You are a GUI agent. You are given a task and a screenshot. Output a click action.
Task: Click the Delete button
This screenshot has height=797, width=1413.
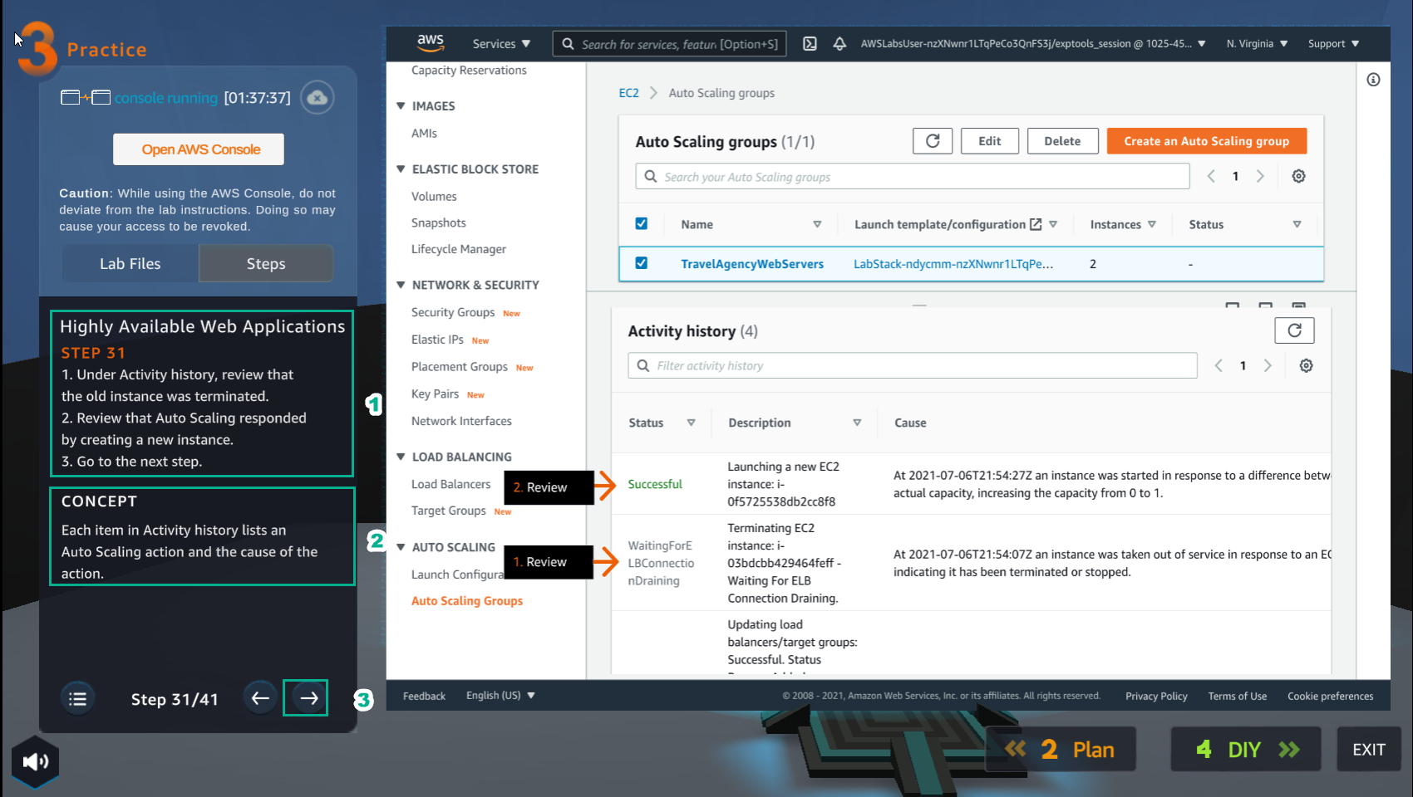point(1062,141)
